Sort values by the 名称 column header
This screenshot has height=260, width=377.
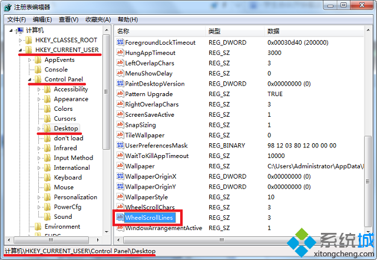pos(160,31)
